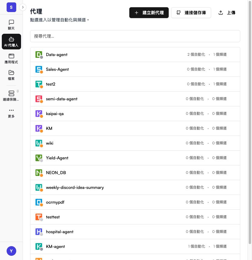Select the kaipai-qa name
This screenshot has height=260, width=252.
click(x=55, y=114)
